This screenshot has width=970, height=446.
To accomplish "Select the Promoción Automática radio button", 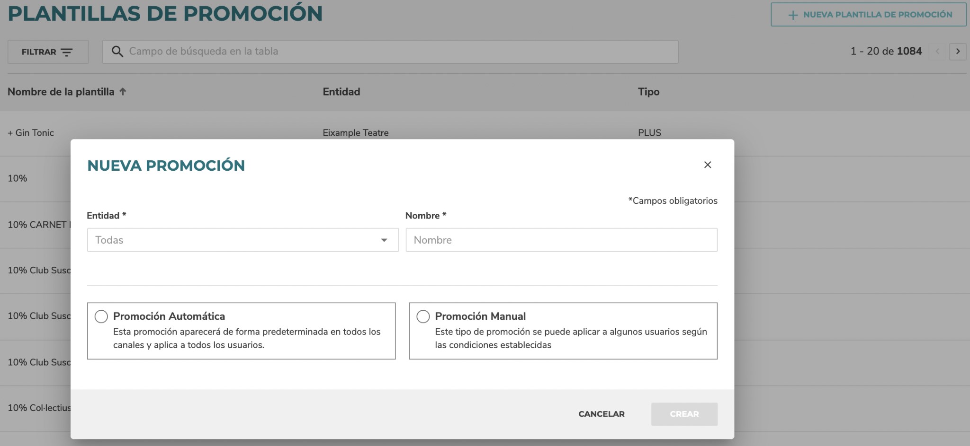I will coord(101,316).
